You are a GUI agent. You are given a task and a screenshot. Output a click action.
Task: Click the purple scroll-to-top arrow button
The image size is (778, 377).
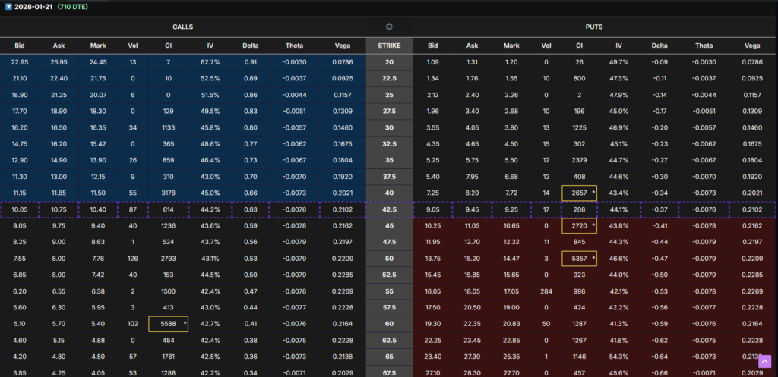(764, 362)
